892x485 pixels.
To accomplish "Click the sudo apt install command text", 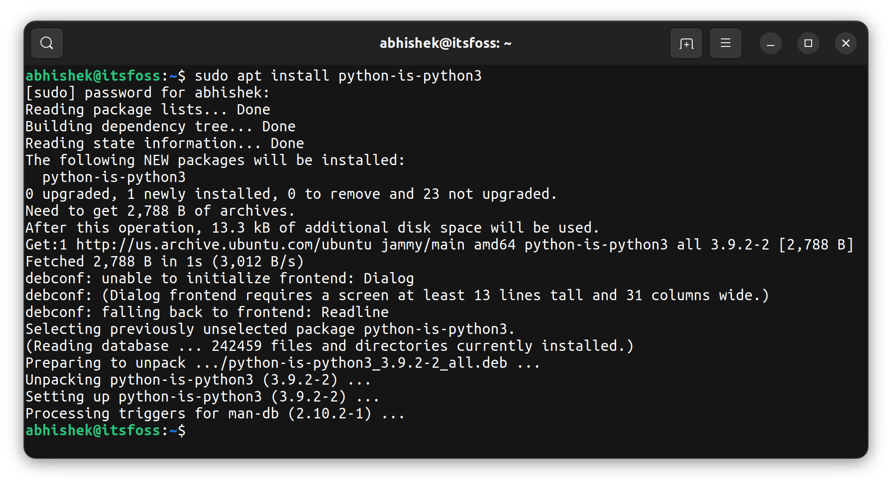I will point(338,76).
